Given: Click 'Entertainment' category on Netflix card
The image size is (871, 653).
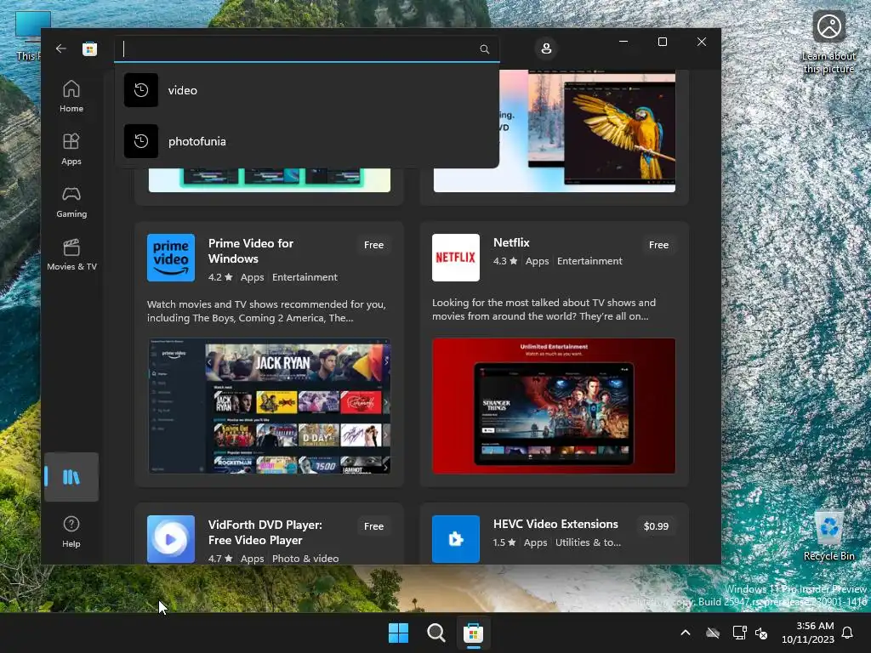Looking at the screenshot, I should [x=589, y=261].
